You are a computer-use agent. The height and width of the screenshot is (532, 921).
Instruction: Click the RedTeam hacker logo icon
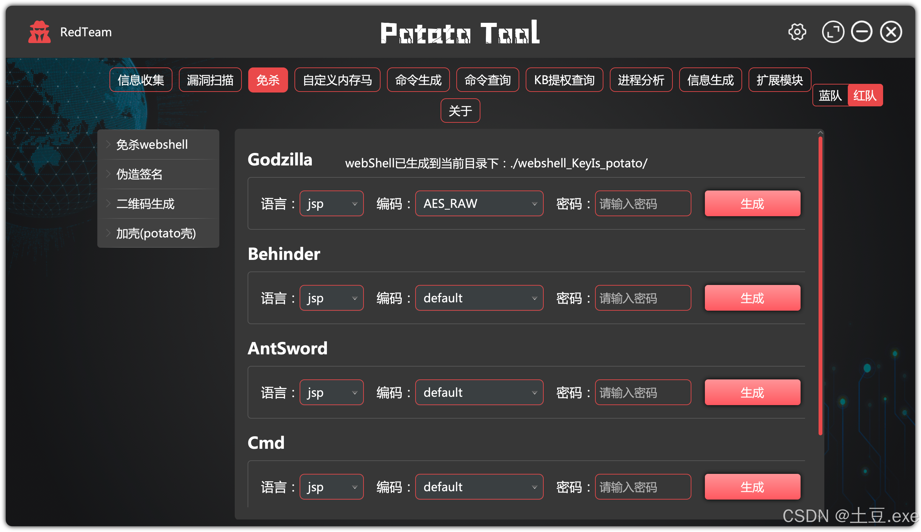coord(39,32)
